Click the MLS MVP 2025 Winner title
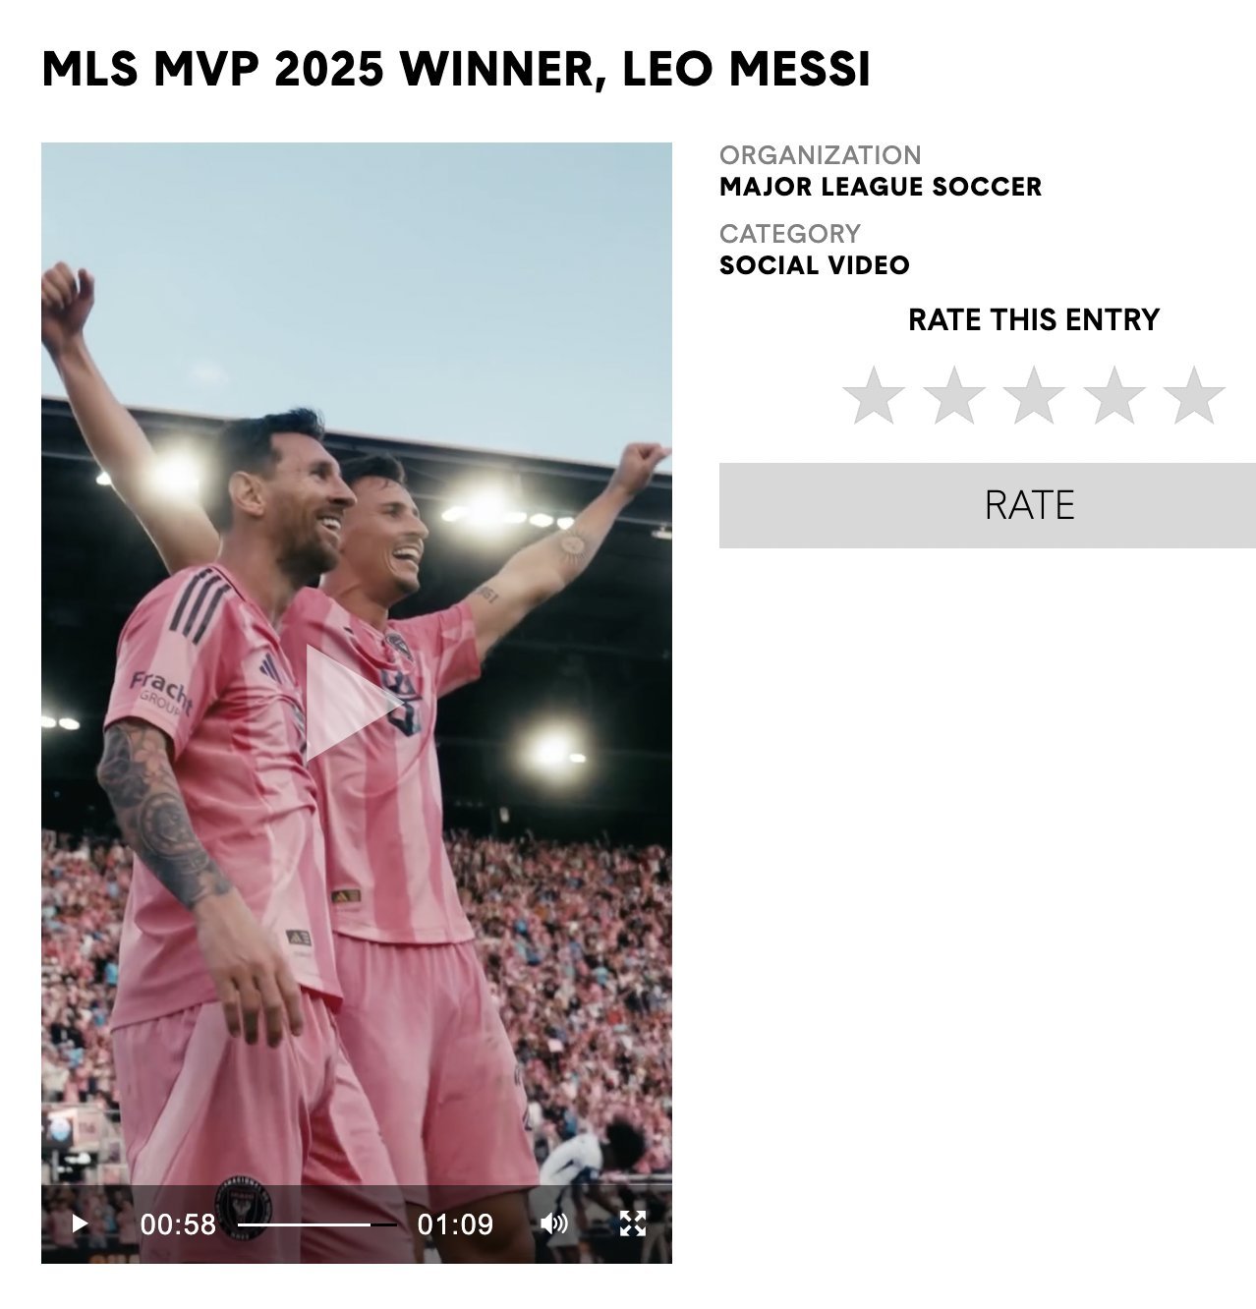1256x1309 pixels. (456, 69)
